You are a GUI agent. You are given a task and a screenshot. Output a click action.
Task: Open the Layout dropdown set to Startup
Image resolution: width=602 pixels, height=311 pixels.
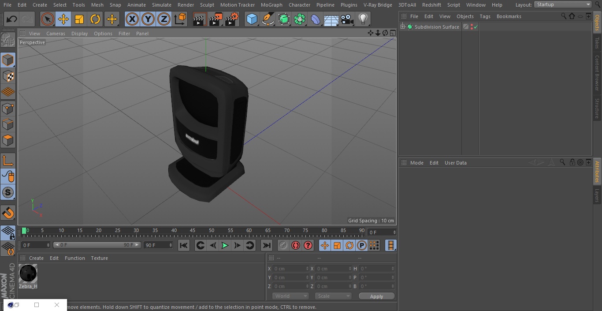pyautogui.click(x=563, y=4)
